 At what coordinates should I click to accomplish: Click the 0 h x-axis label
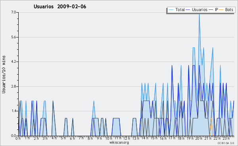(18, 139)
